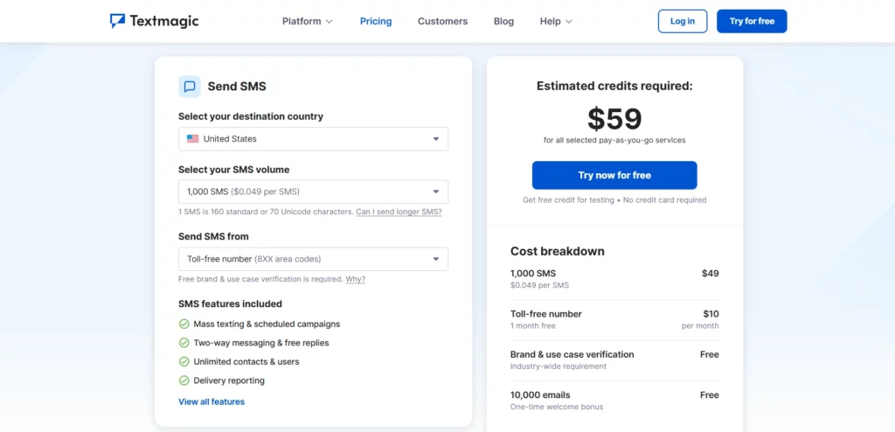Open the SMS volume dropdown
The width and height of the screenshot is (895, 432).
314,192
